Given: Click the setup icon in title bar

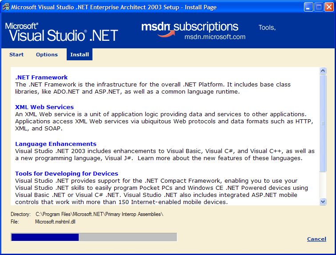Looking at the screenshot, I should (6, 7).
